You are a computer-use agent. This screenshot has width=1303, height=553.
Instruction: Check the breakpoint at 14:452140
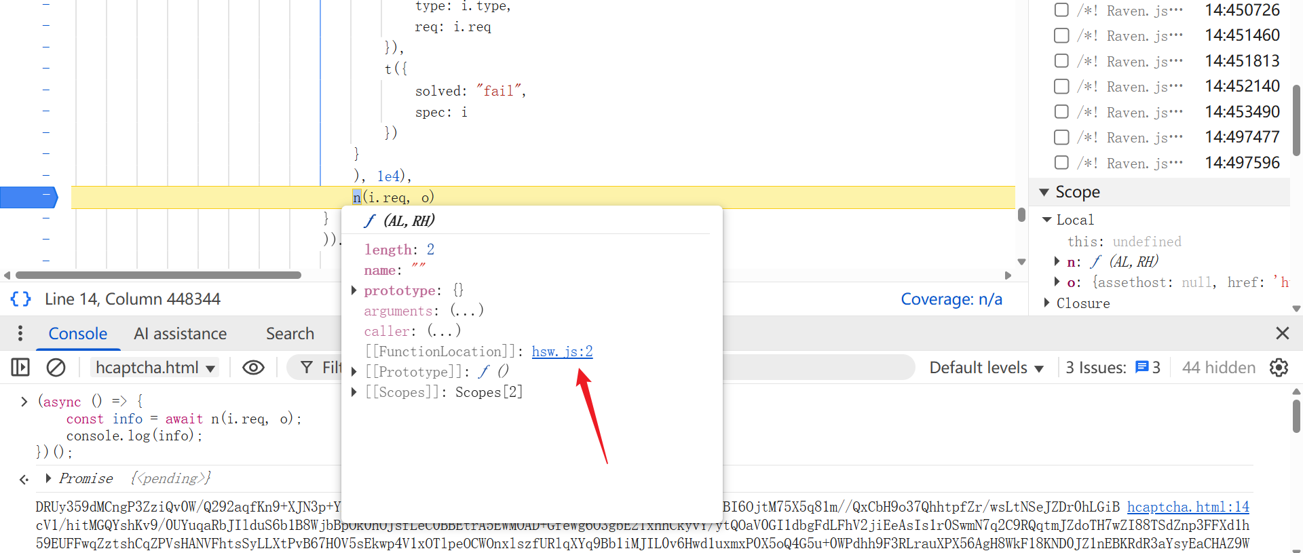pyautogui.click(x=1061, y=86)
